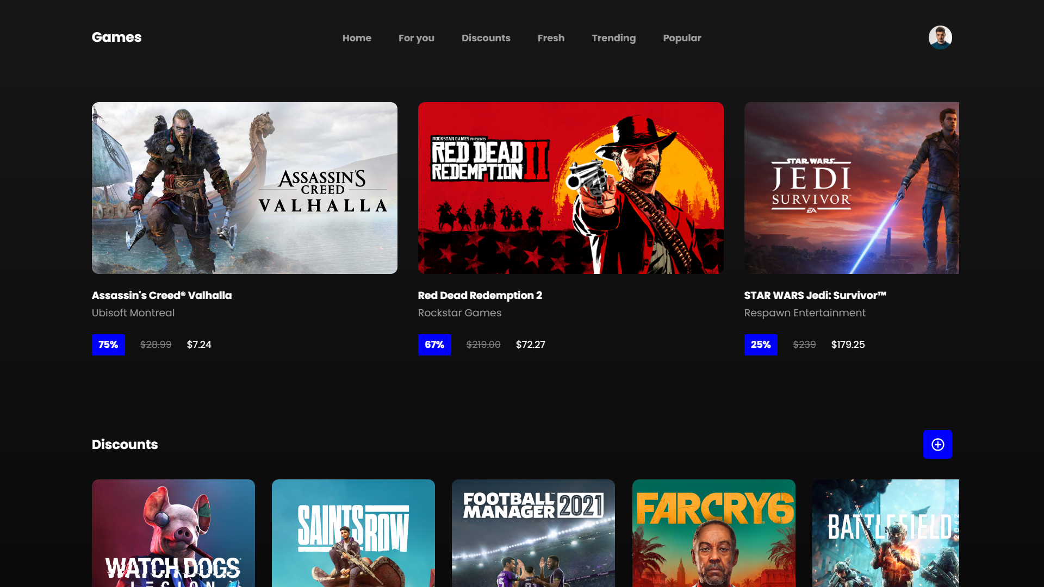Open the Red Dead Redemption II banner
The height and width of the screenshot is (587, 1044).
click(x=571, y=188)
